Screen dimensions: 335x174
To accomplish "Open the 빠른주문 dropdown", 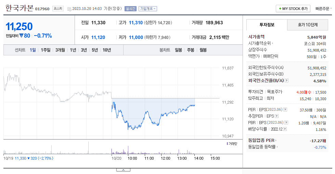I will [323, 9].
